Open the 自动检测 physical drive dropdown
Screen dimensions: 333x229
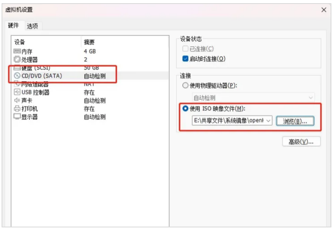coord(311,97)
